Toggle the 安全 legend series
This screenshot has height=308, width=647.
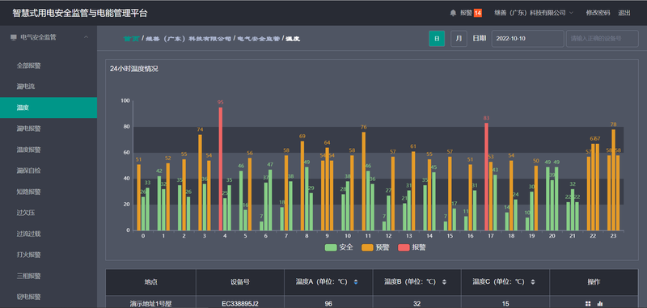pyautogui.click(x=339, y=248)
